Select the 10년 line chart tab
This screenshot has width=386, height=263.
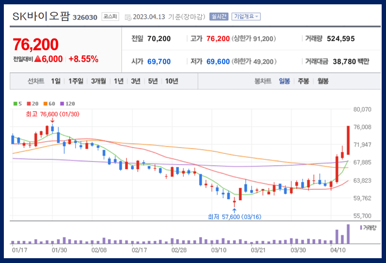(x=172, y=81)
